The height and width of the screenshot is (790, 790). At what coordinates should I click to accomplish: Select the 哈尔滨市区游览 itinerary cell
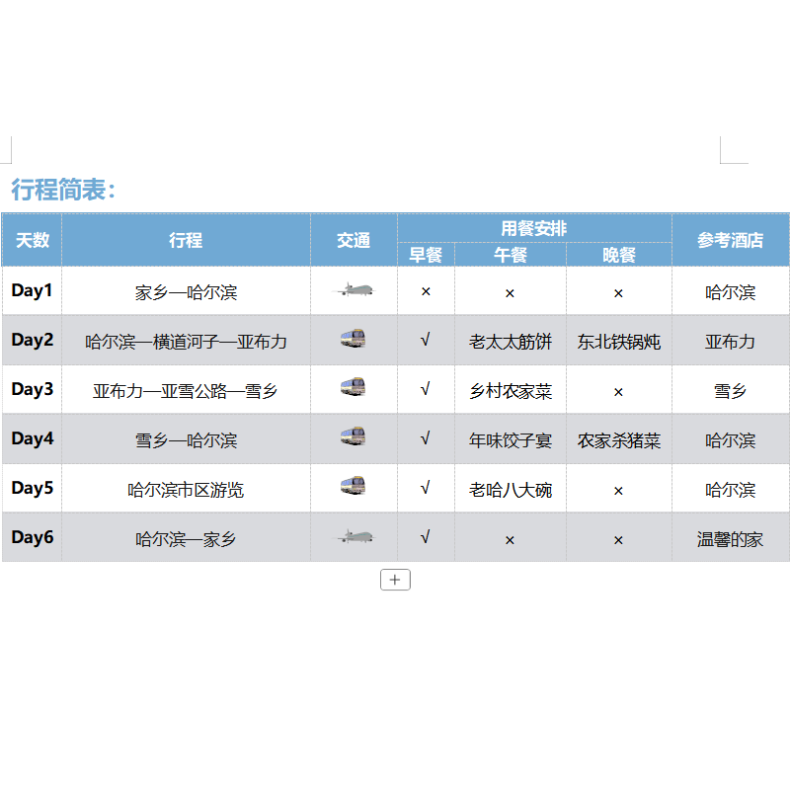click(x=186, y=489)
